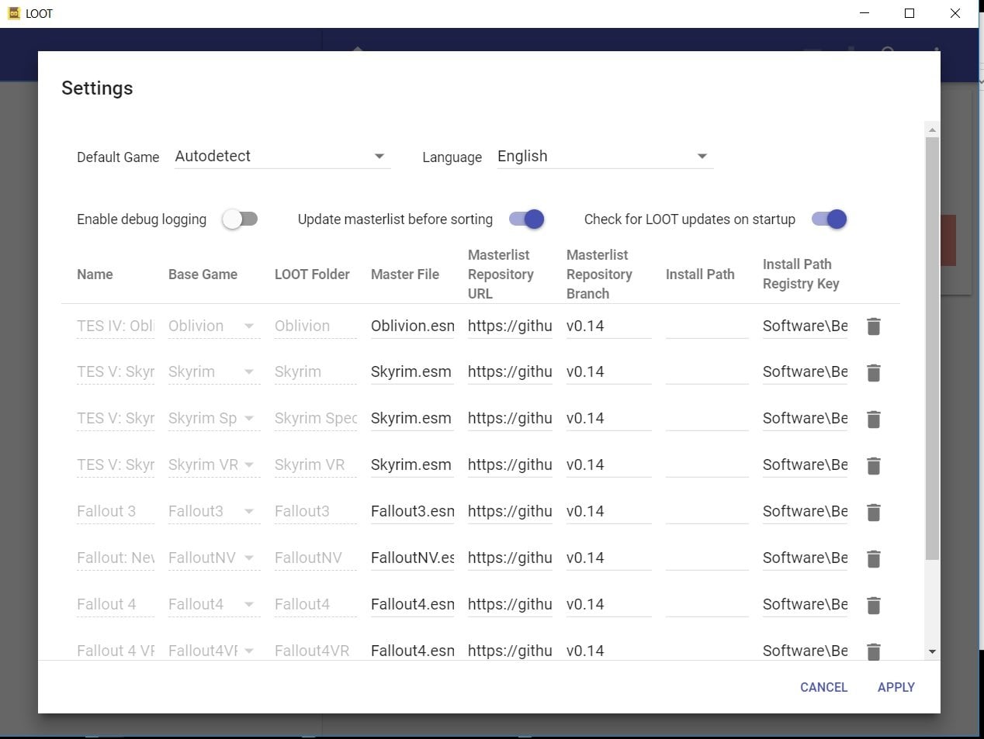Delete the TES IV: Oblivion game entry
Viewport: 984px width, 739px height.
(x=873, y=326)
